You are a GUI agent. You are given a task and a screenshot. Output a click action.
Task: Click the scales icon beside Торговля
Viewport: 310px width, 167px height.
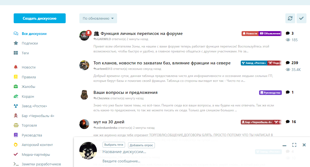tap(16, 125)
